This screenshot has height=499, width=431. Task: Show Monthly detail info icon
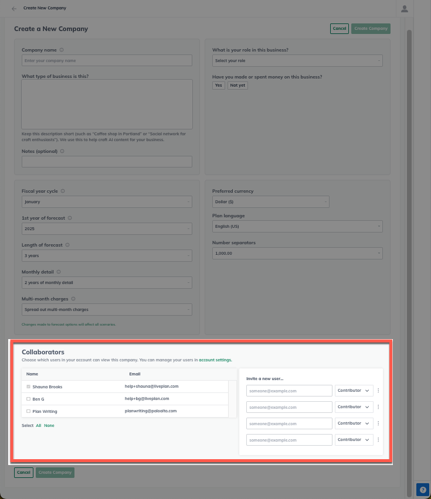click(x=59, y=272)
